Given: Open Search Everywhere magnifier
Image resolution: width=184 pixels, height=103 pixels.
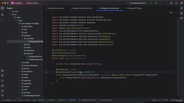Looking at the screenshot, I should coord(176,3).
